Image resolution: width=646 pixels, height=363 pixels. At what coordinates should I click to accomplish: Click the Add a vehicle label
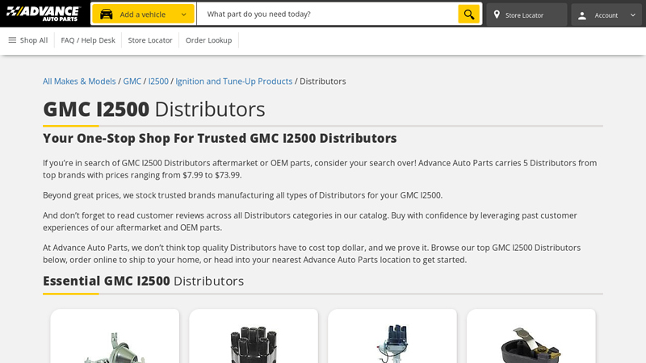point(143,15)
